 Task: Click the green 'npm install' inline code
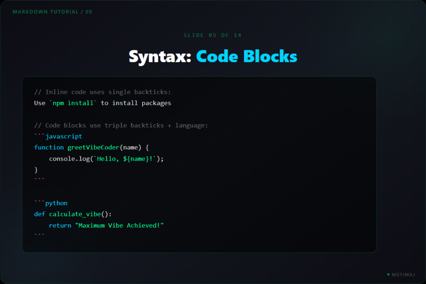(x=73, y=103)
